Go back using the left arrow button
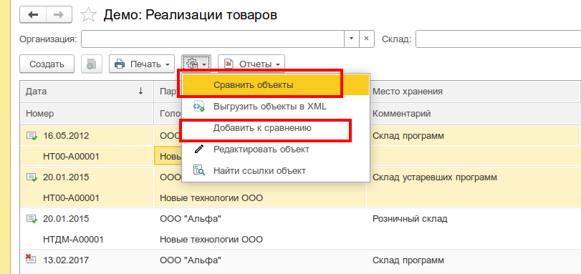Image resolution: width=581 pixels, height=274 pixels. [34, 15]
